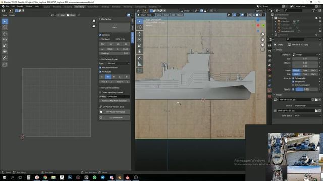Open the Global transform orientation dropdown
Screen dimensions: 323x181
coord(186,11)
